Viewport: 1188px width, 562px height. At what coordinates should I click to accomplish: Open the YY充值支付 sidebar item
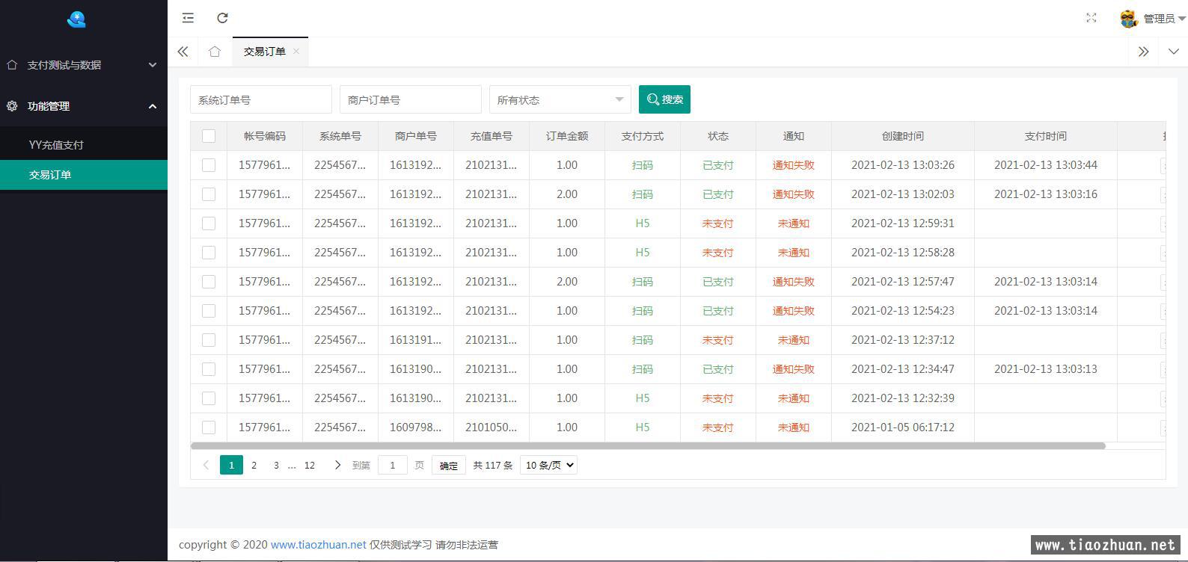pos(56,145)
